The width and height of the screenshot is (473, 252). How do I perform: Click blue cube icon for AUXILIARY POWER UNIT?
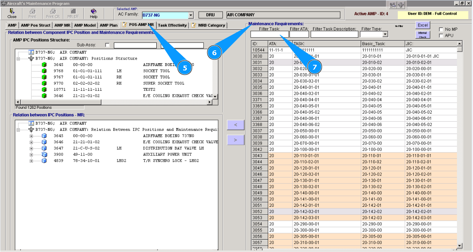pyautogui.click(x=44, y=154)
